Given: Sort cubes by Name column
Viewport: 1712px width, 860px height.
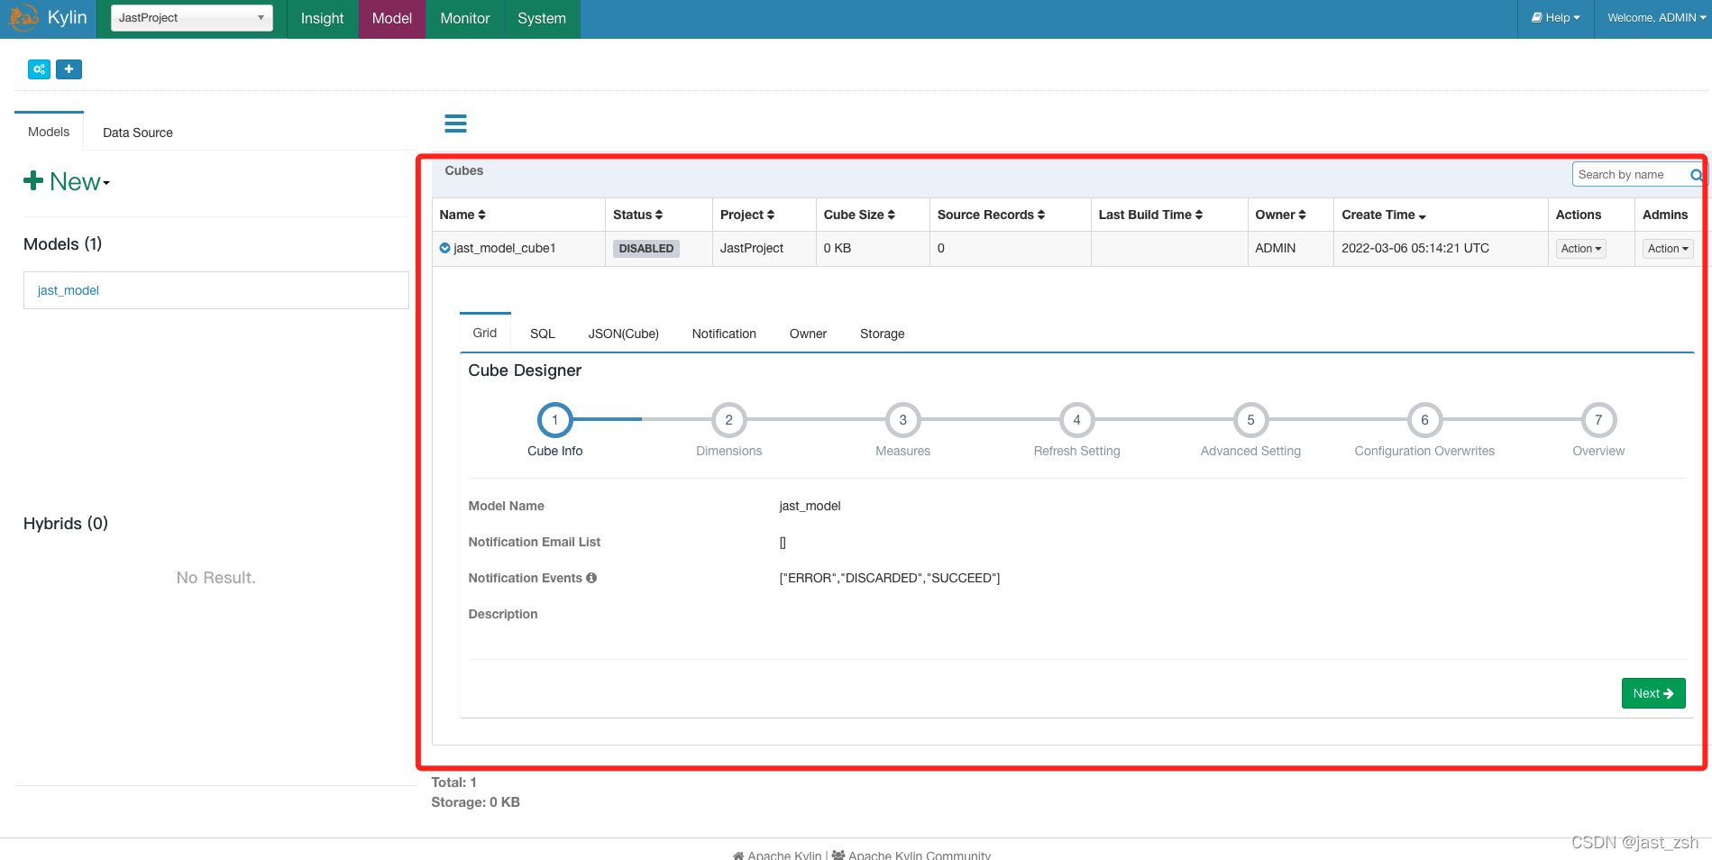Looking at the screenshot, I should click(x=462, y=215).
